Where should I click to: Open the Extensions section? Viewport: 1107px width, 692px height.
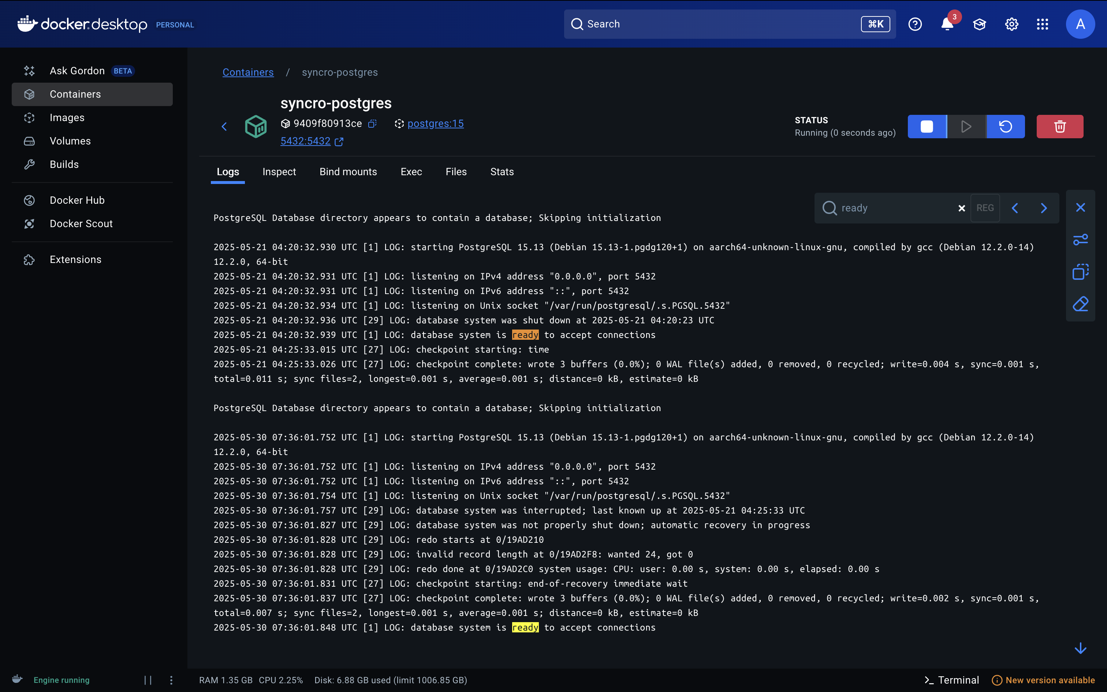[92, 260]
